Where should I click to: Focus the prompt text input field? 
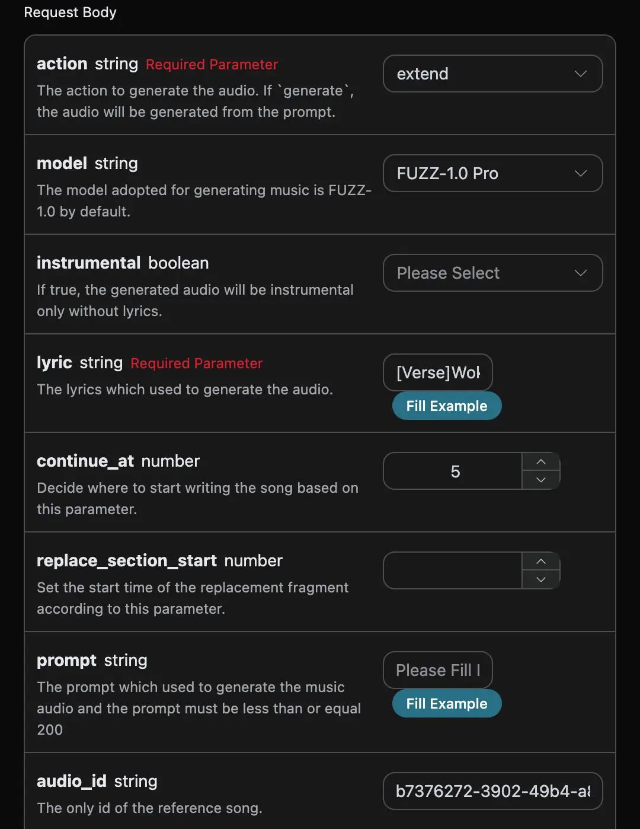click(438, 670)
